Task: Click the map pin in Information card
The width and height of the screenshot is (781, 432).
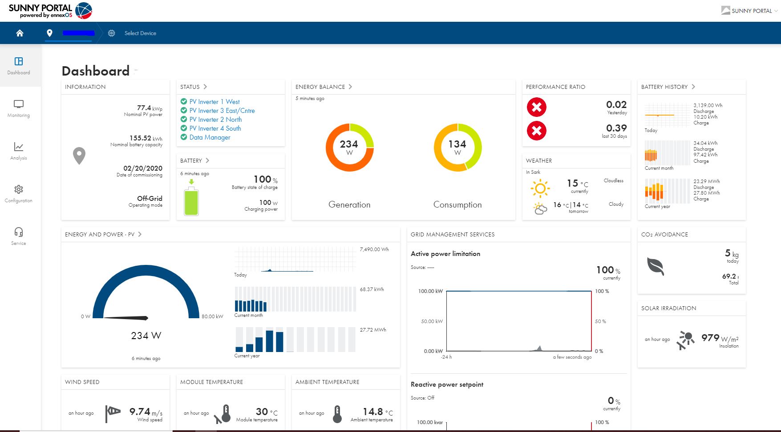Action: coord(79,156)
